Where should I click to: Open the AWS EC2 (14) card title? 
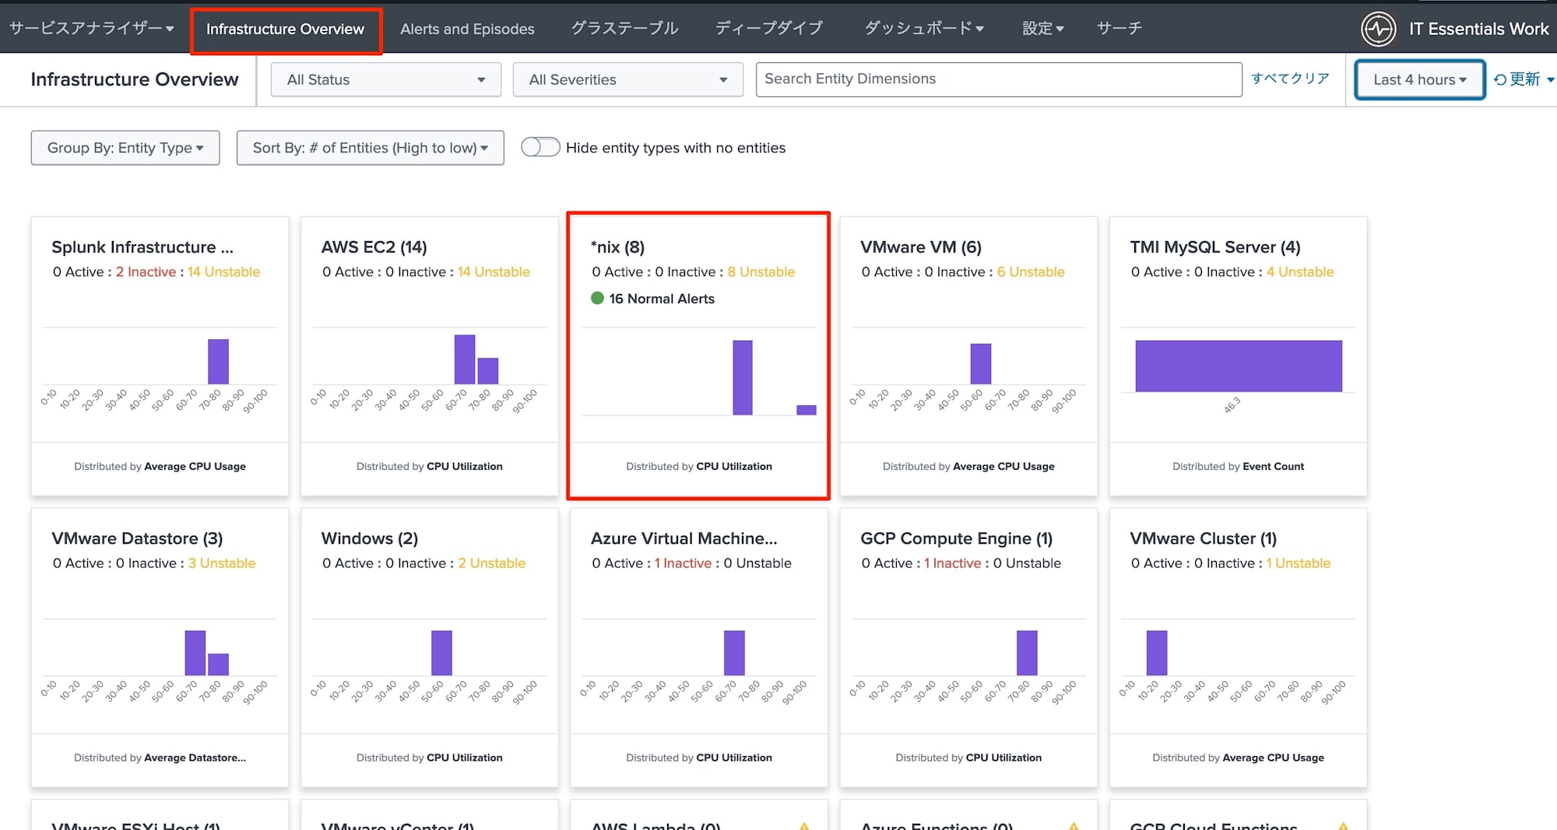coord(374,247)
